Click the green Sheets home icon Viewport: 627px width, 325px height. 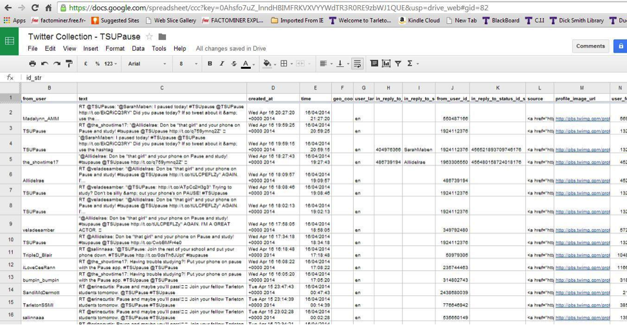pos(9,41)
